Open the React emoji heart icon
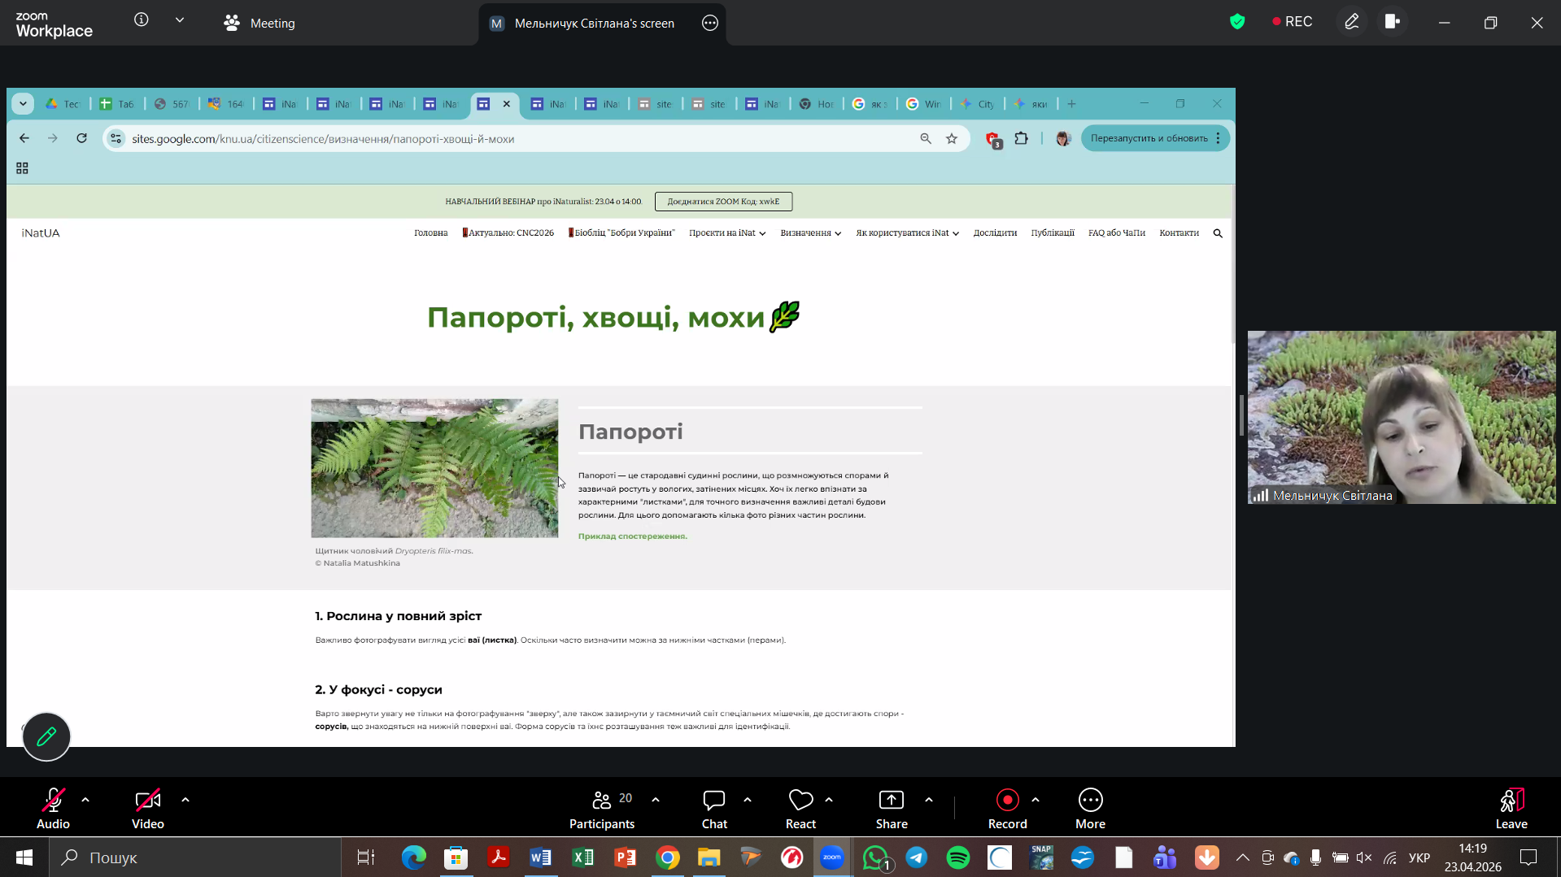 coord(800,801)
